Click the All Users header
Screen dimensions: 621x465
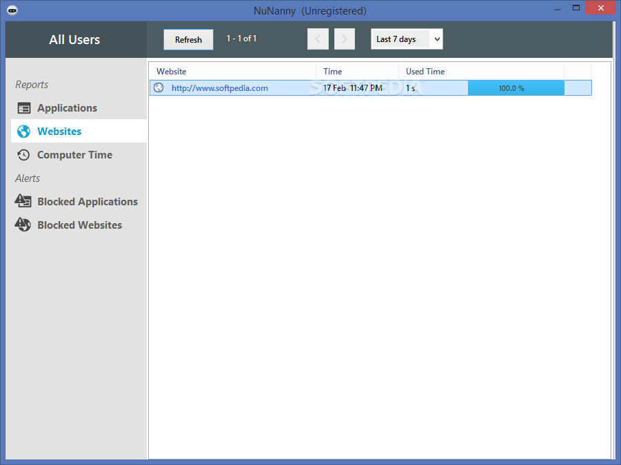(x=74, y=39)
